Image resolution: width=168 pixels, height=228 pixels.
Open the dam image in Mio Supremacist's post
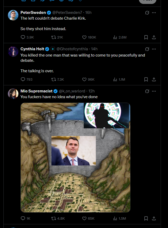(75, 158)
